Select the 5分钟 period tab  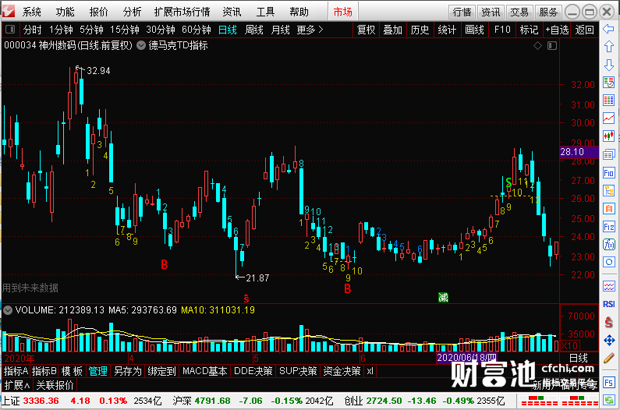[x=91, y=30]
